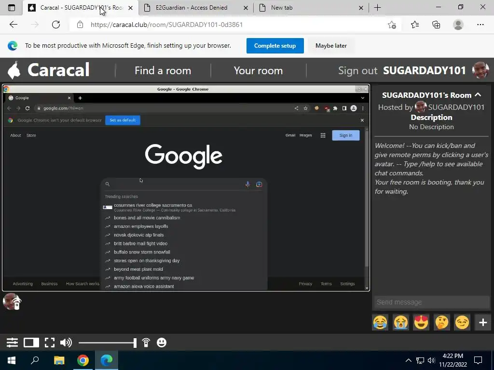Open Edge tab actions menu icon
Viewport: 494px width, 370px height.
[x=12, y=8]
